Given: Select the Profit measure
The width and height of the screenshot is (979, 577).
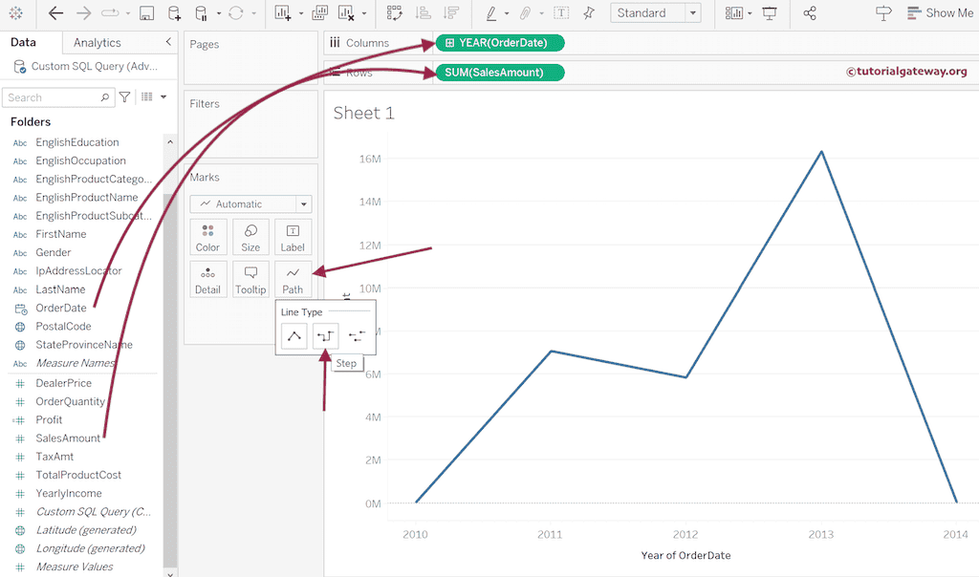Looking at the screenshot, I should coord(49,419).
